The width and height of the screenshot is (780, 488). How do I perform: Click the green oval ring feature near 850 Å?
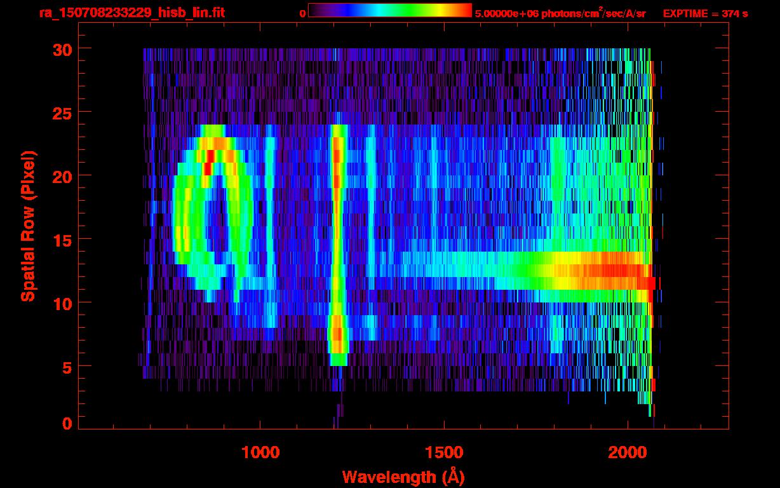pyautogui.click(x=214, y=213)
